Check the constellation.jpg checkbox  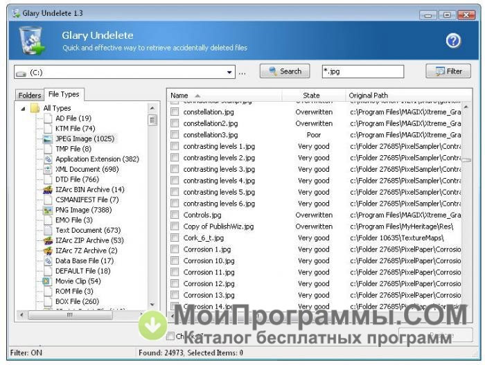coord(175,112)
